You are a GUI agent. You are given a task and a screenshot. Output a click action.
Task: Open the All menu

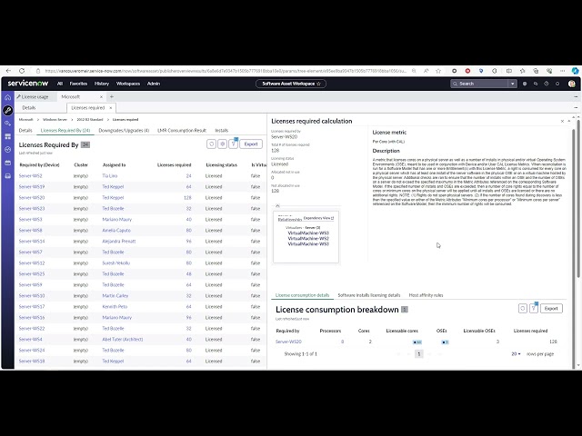60,84
